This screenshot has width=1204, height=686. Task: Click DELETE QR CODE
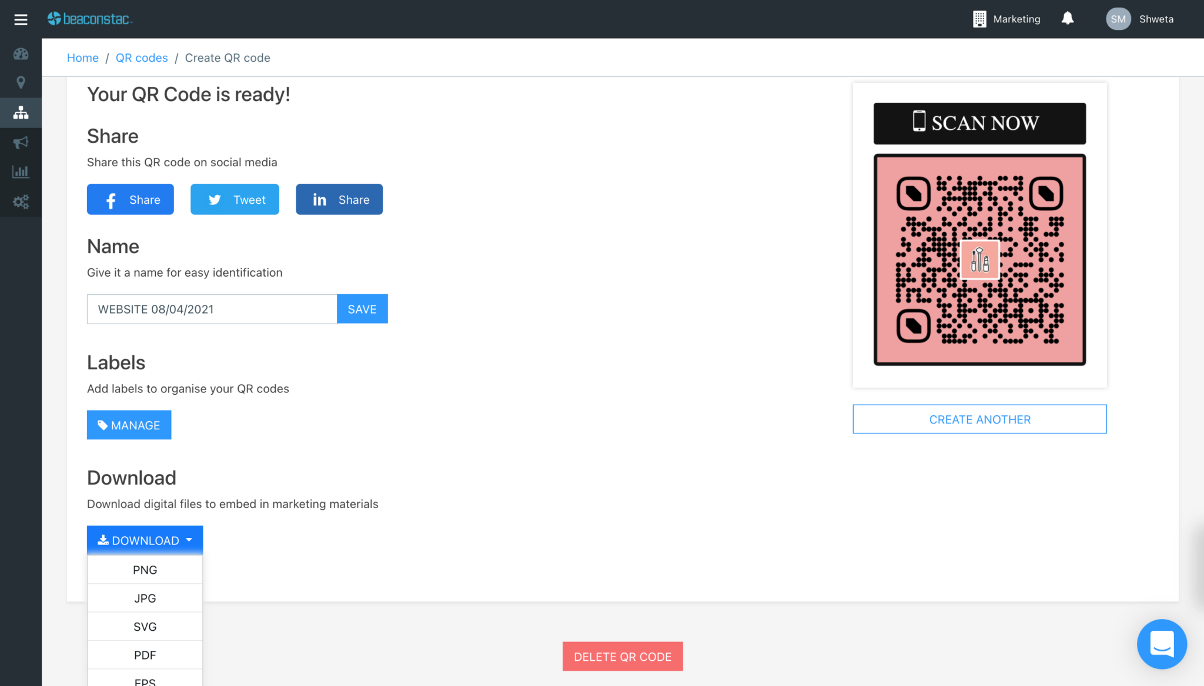click(622, 656)
